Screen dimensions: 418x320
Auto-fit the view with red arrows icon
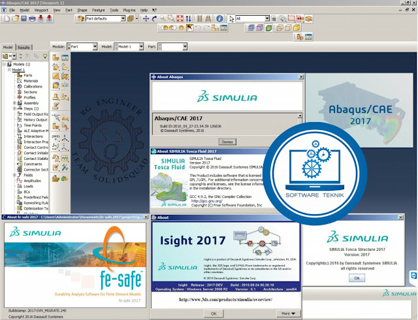[180, 19]
